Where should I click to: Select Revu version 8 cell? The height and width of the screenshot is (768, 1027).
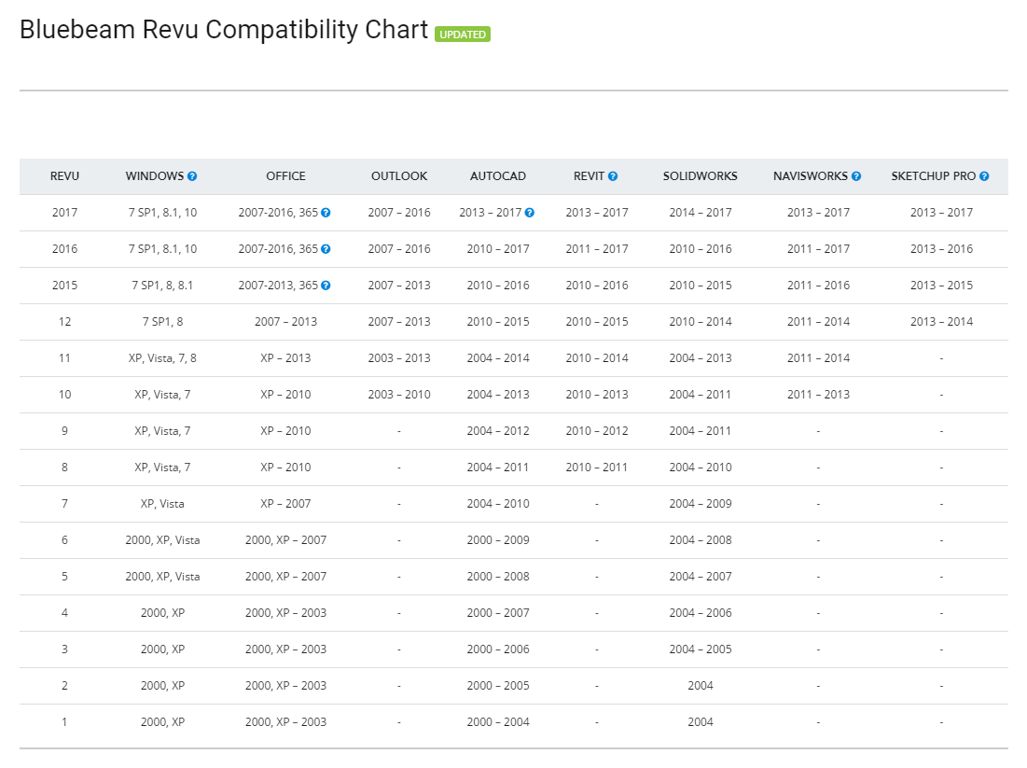[x=64, y=468]
